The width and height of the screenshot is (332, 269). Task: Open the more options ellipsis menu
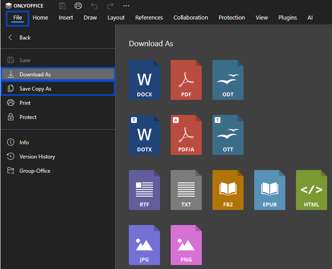(x=126, y=6)
